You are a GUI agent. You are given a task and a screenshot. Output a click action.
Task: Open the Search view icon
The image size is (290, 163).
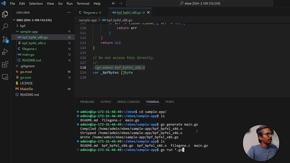tap(5, 26)
